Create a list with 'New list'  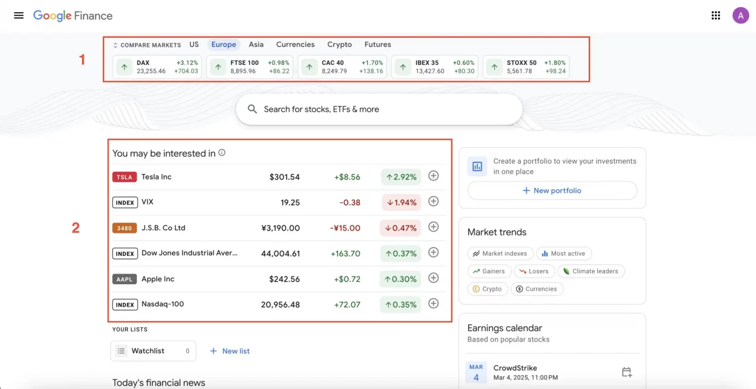click(x=230, y=351)
